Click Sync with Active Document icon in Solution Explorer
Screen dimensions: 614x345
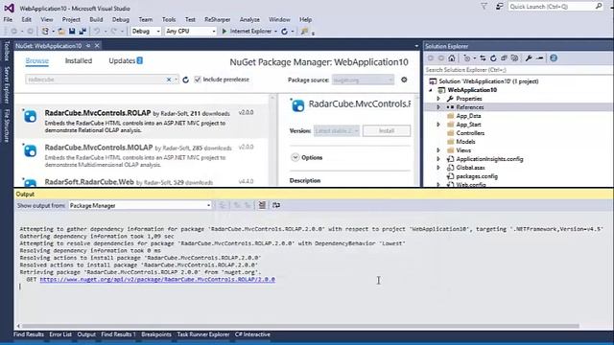click(x=483, y=57)
